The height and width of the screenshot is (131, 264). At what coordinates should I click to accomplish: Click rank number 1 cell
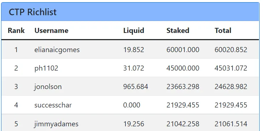pos(16,50)
